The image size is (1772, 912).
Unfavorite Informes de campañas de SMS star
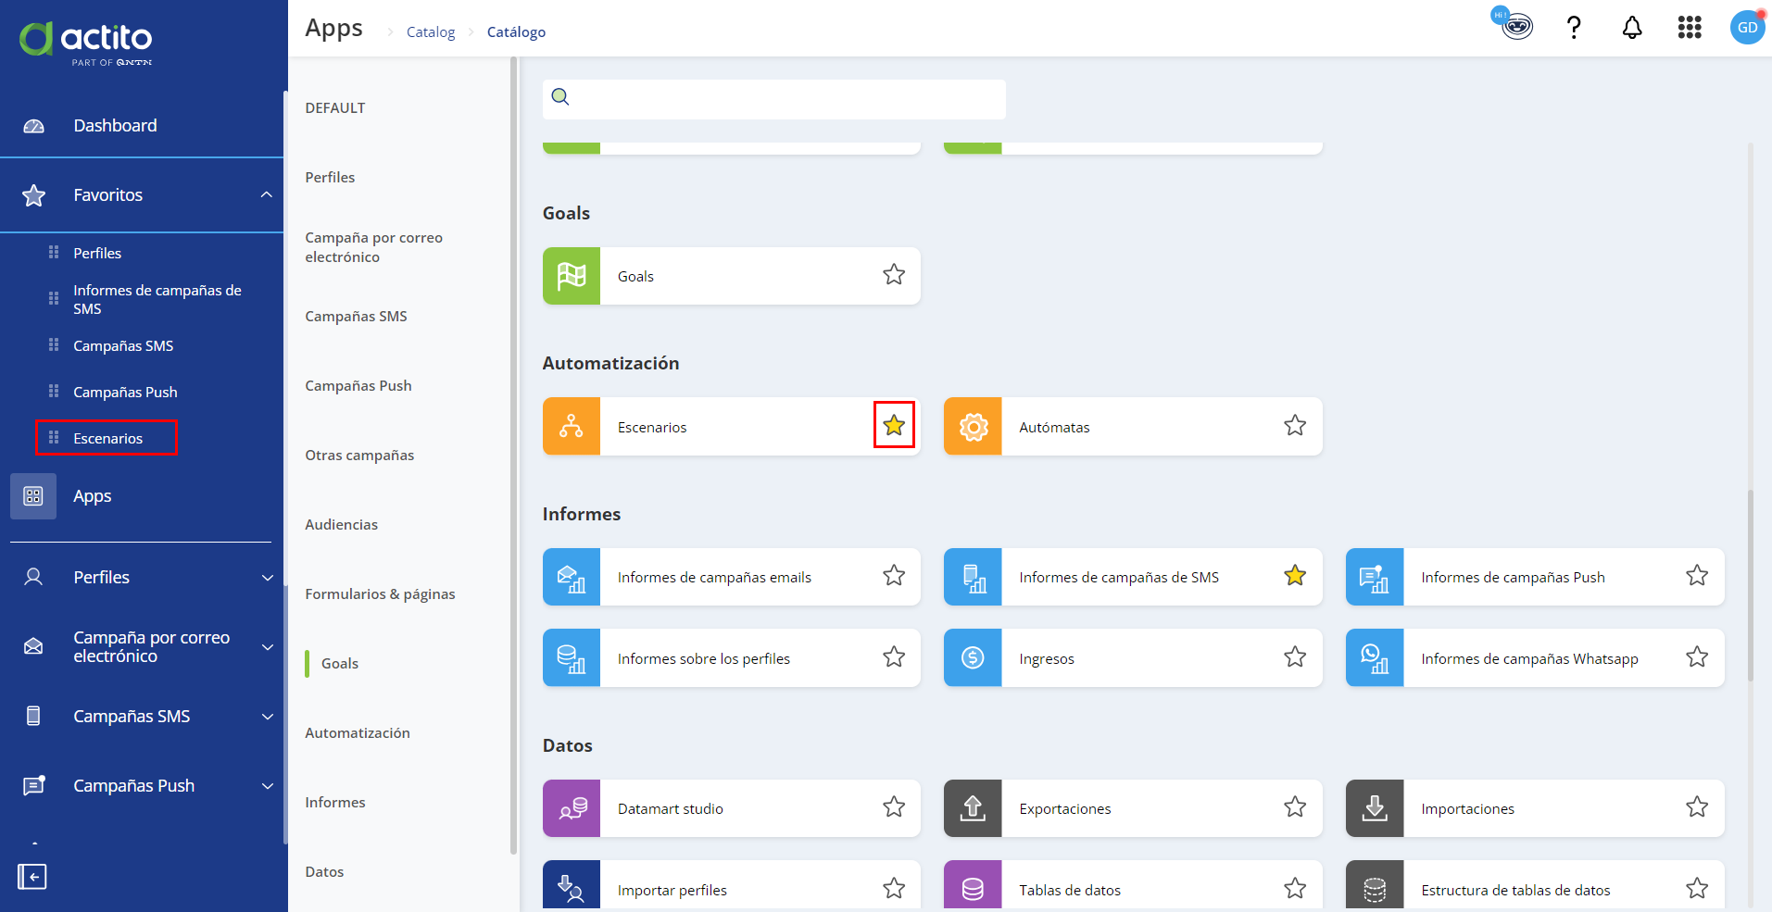click(x=1295, y=575)
